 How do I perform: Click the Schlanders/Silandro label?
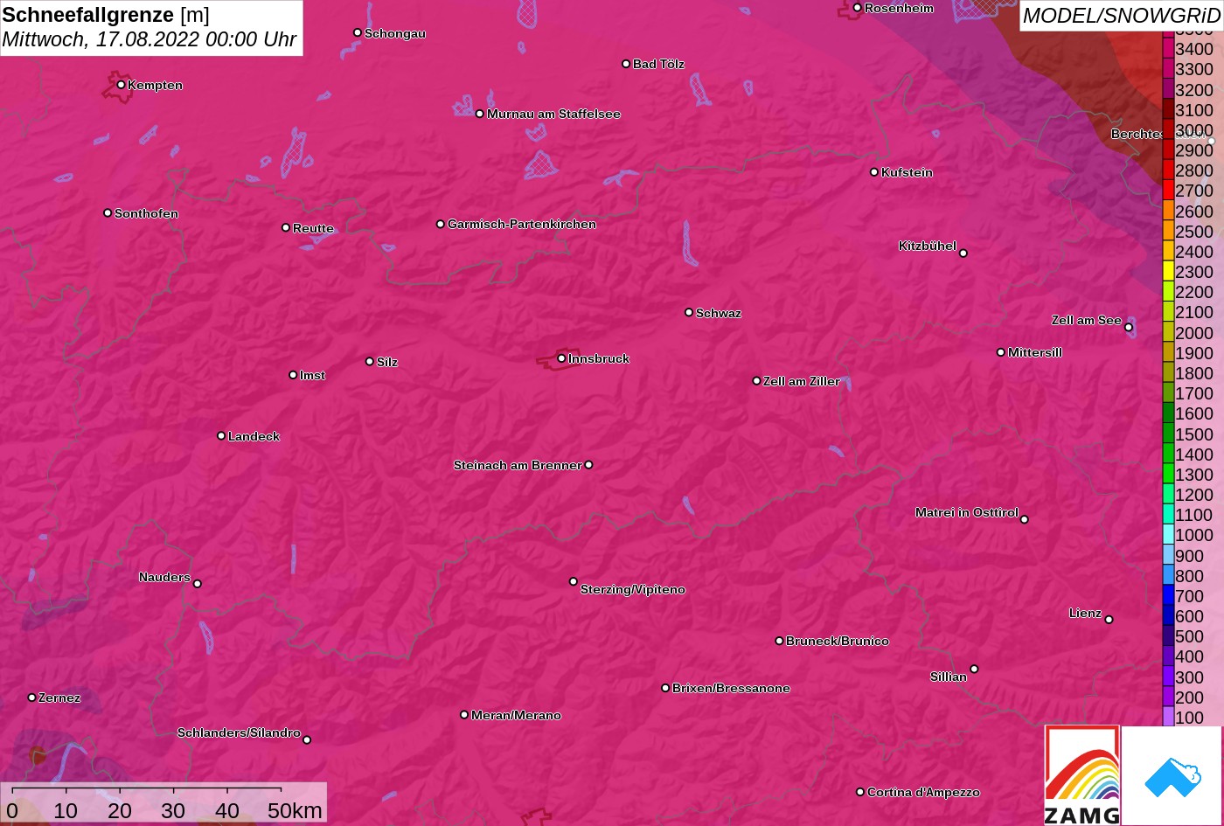(x=239, y=732)
